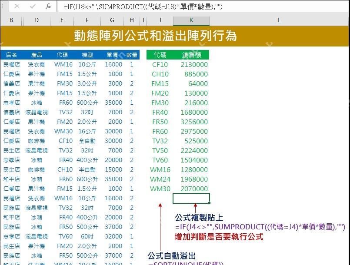Select the sales value 1680000

(x=194, y=113)
